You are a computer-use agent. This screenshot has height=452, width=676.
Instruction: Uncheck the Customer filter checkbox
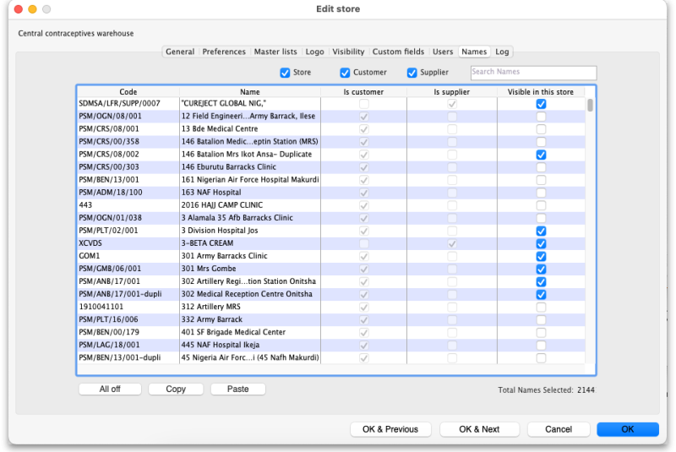click(345, 73)
